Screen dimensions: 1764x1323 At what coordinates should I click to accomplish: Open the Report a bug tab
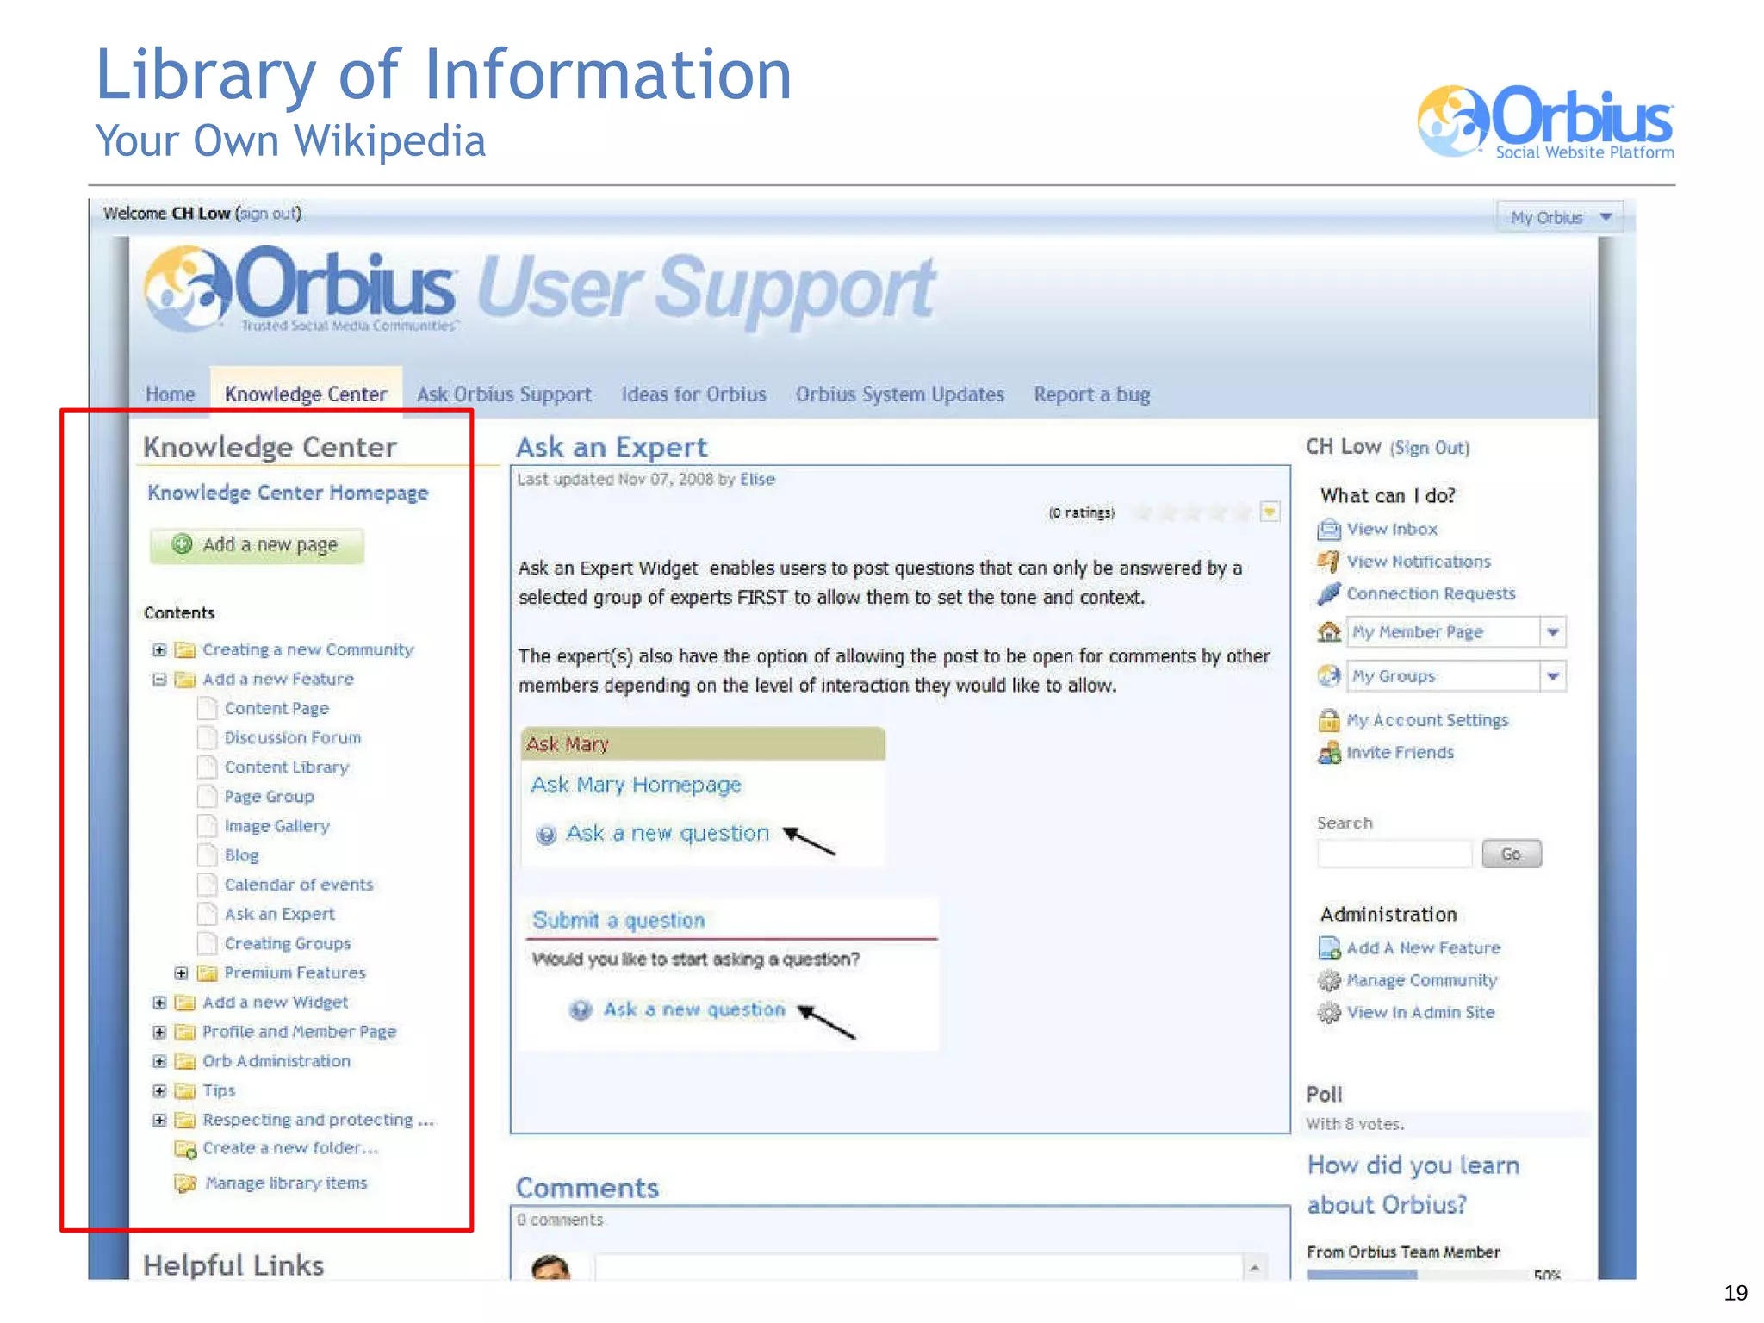[x=1091, y=394]
